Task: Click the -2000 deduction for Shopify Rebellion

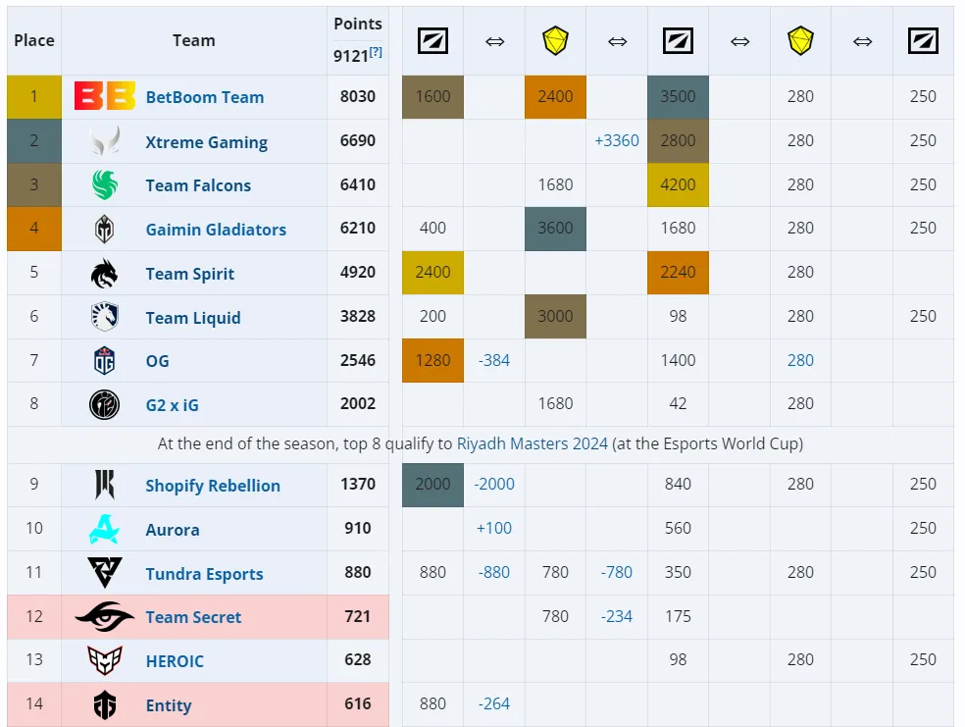Action: 494,484
